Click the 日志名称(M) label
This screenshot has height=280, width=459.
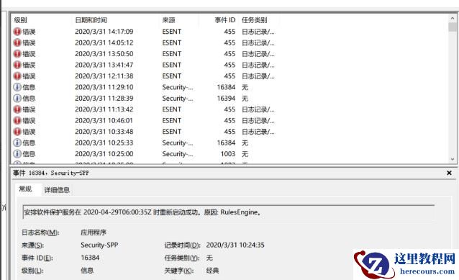(x=40, y=232)
